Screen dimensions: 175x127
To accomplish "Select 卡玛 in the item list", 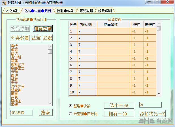I will click(x=14, y=72).
